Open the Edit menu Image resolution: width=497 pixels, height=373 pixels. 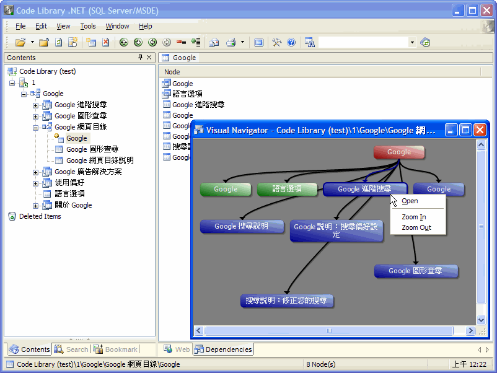(41, 26)
